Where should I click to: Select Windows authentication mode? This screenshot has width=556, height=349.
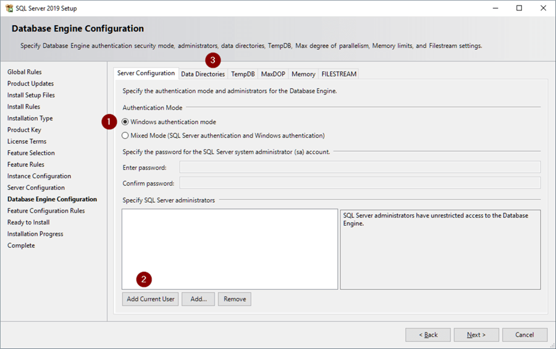click(x=169, y=121)
